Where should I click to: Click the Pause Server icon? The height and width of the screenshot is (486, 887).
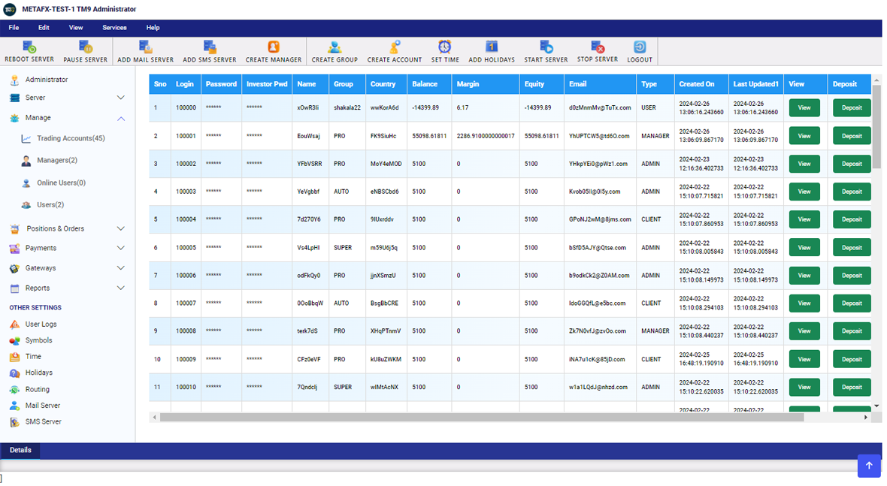click(86, 47)
